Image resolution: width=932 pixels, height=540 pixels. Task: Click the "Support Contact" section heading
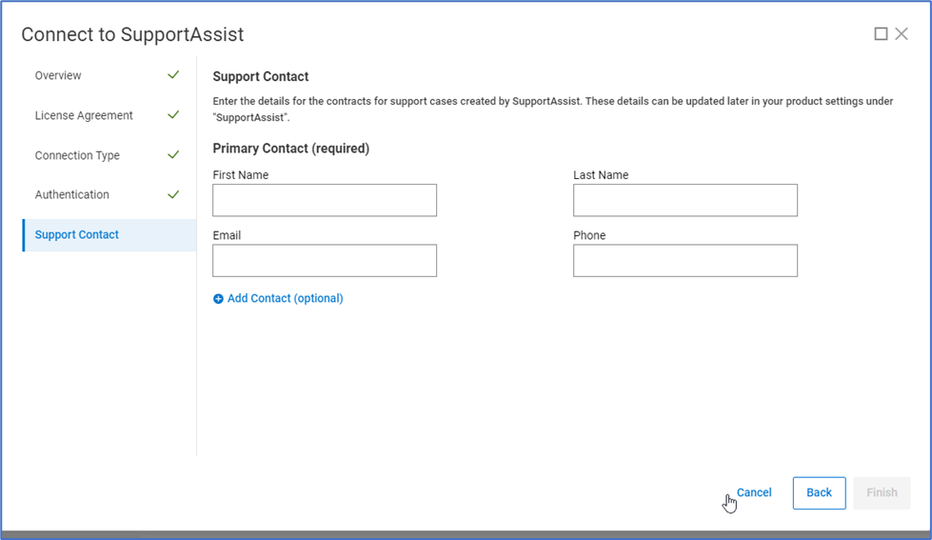[261, 77]
